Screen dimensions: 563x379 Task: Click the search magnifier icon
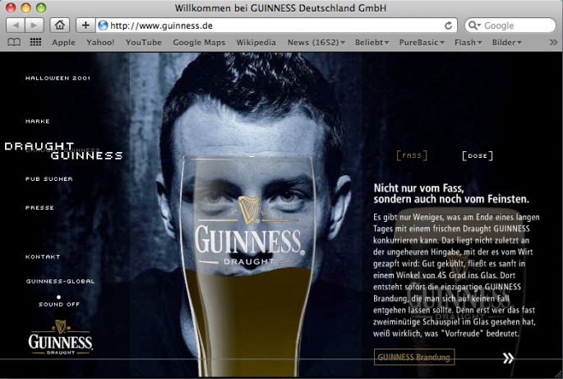pyautogui.click(x=474, y=25)
